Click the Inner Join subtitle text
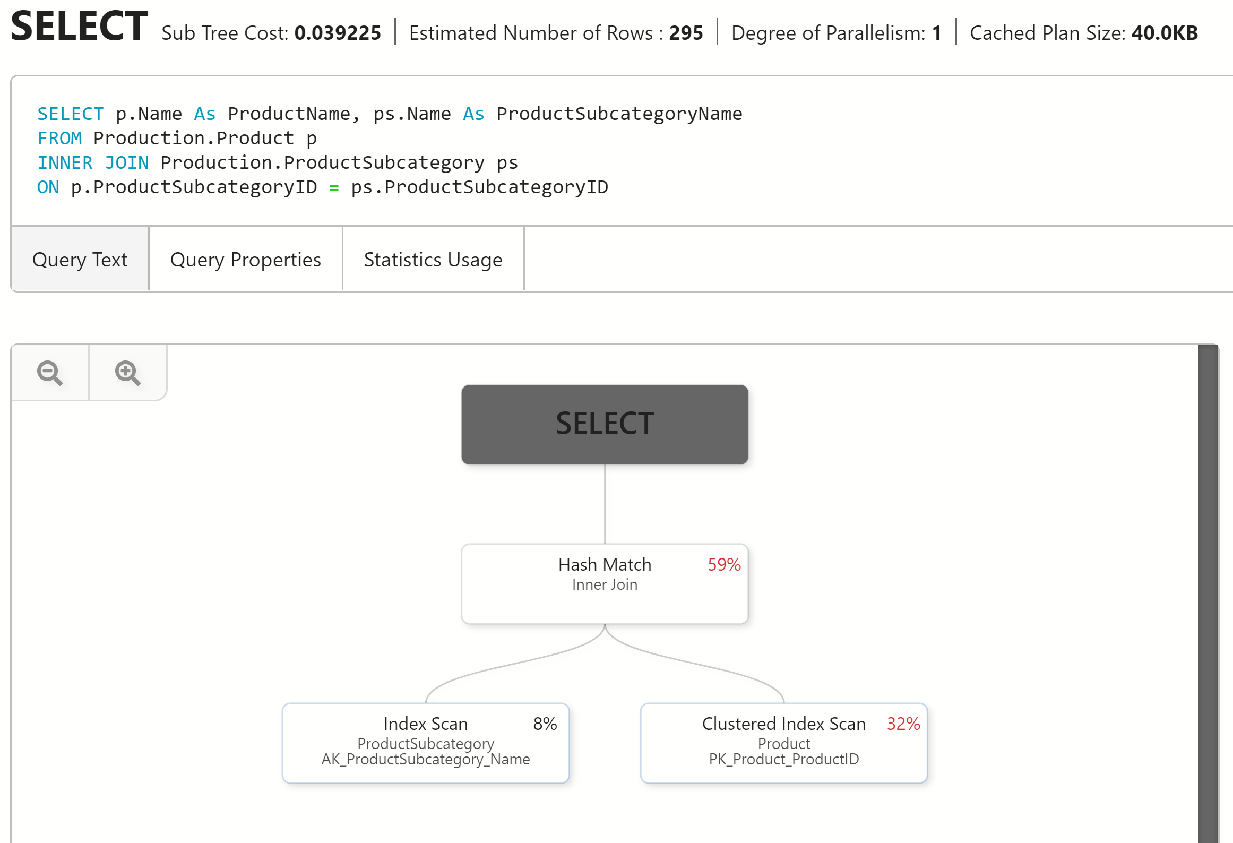The height and width of the screenshot is (843, 1233). click(605, 584)
